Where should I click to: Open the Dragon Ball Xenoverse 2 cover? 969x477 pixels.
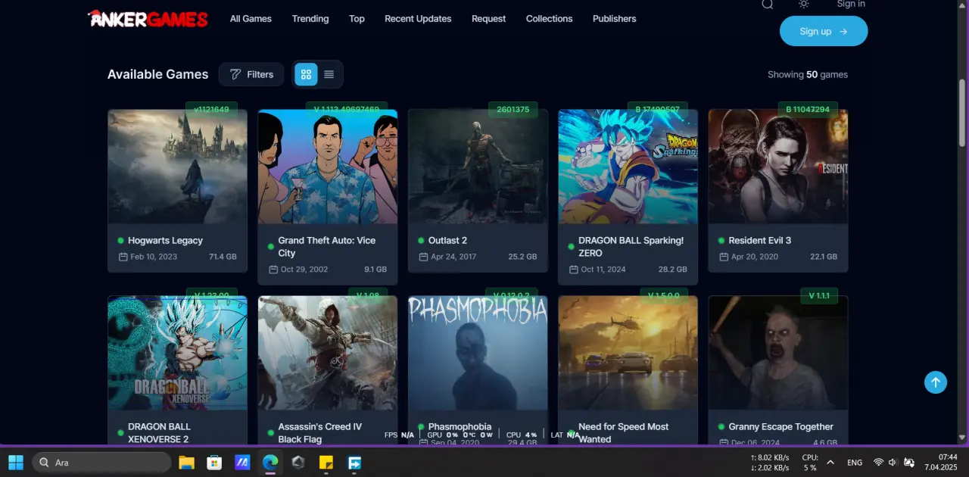click(x=177, y=353)
